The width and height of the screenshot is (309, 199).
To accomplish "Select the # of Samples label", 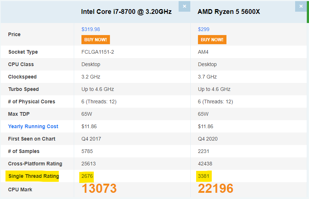I will pos(24,151).
